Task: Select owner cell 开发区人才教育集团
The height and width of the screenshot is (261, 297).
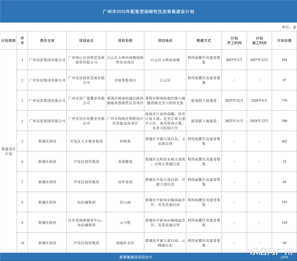Action: 86,141
